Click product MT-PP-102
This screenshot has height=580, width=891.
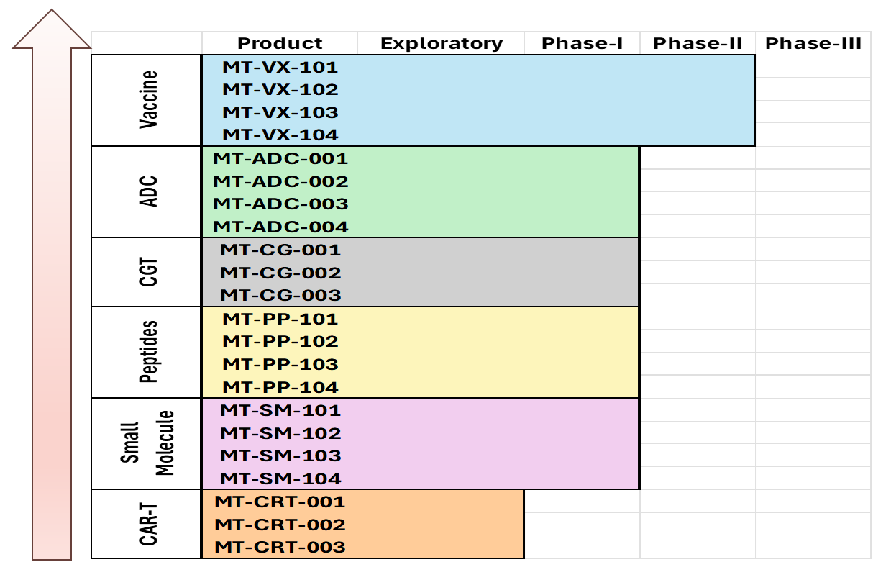(280, 341)
